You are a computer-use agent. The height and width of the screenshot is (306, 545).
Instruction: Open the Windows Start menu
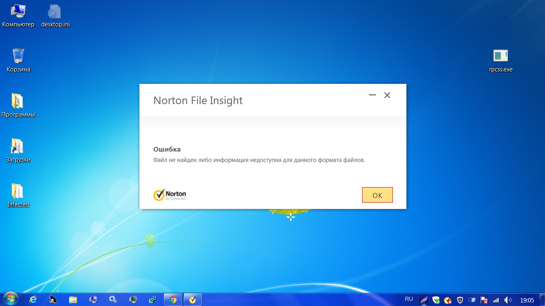tap(11, 299)
